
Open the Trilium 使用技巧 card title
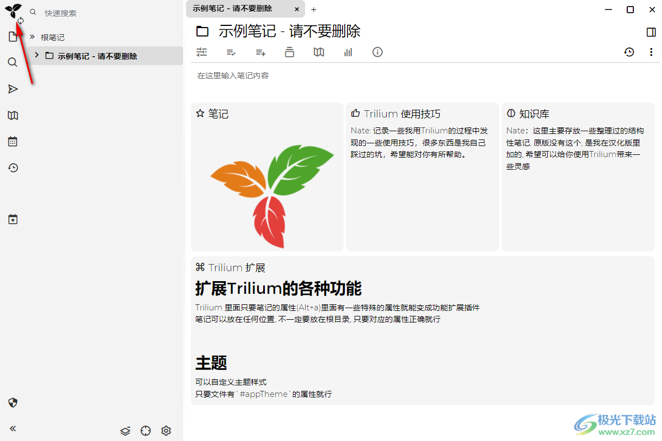point(402,114)
